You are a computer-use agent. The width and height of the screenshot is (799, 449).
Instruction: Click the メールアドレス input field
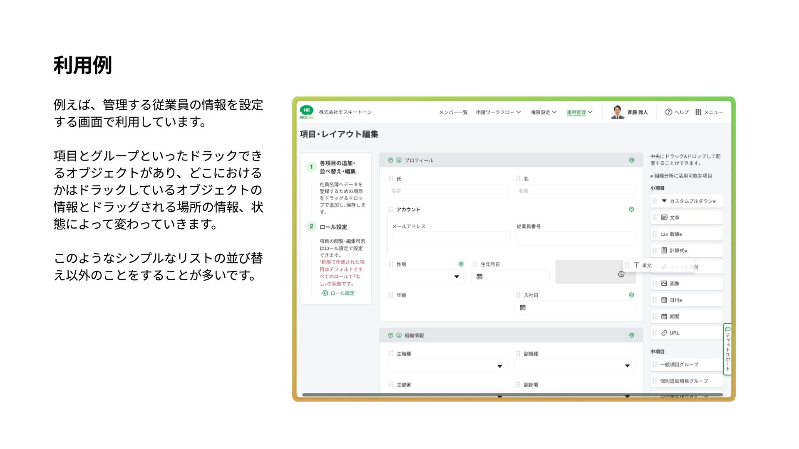click(x=451, y=239)
